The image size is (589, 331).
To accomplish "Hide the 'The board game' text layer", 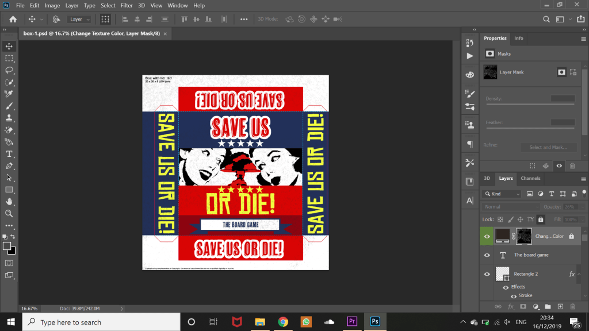I will pyautogui.click(x=487, y=255).
